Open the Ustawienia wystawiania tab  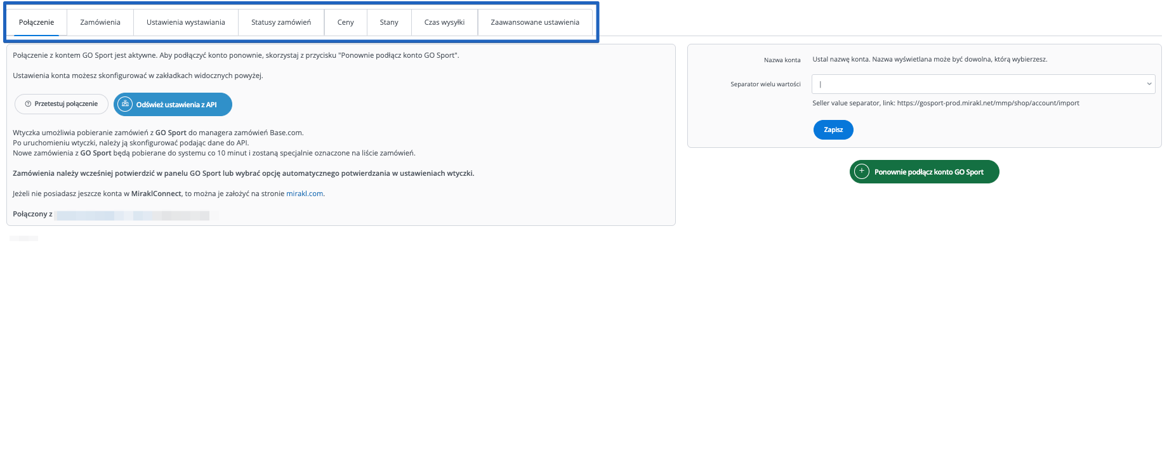click(x=185, y=22)
